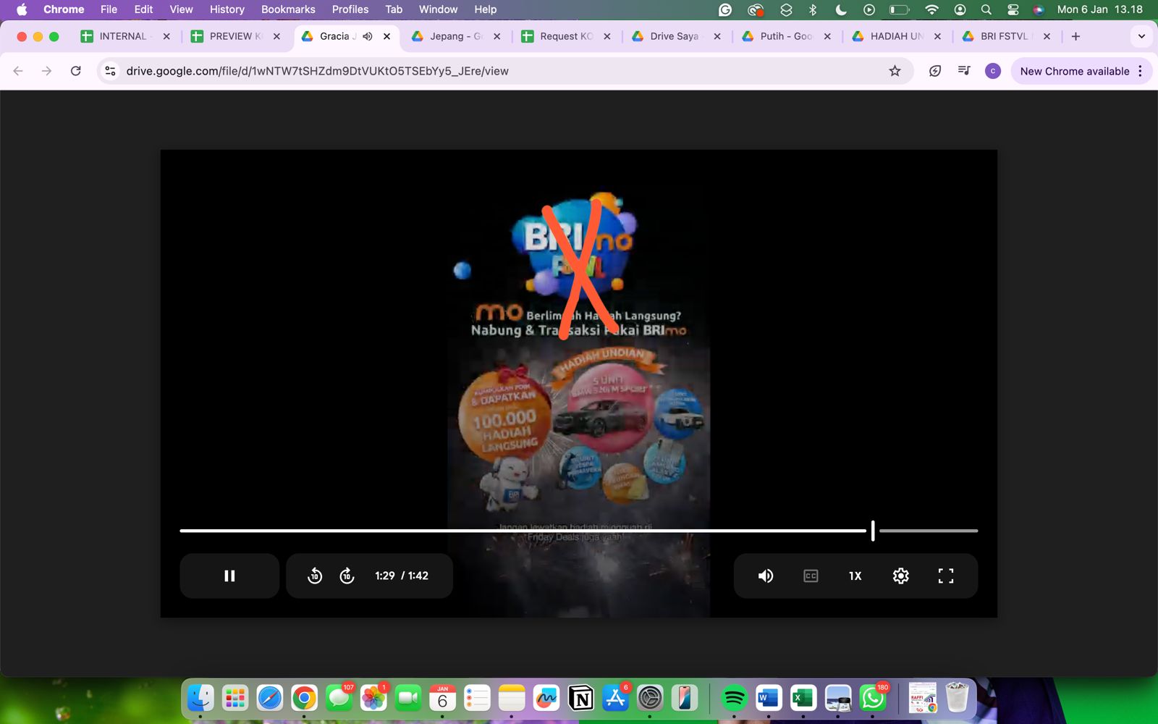The width and height of the screenshot is (1158, 724).
Task: Mute audio on Gracia tab
Action: pos(368,36)
